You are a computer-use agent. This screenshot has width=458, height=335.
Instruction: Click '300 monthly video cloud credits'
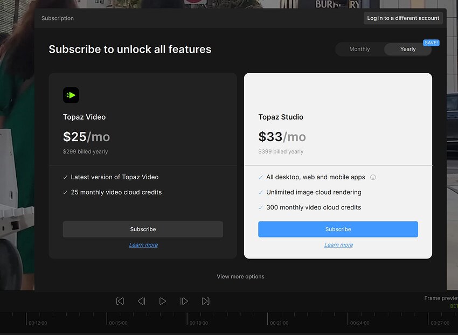pyautogui.click(x=314, y=207)
